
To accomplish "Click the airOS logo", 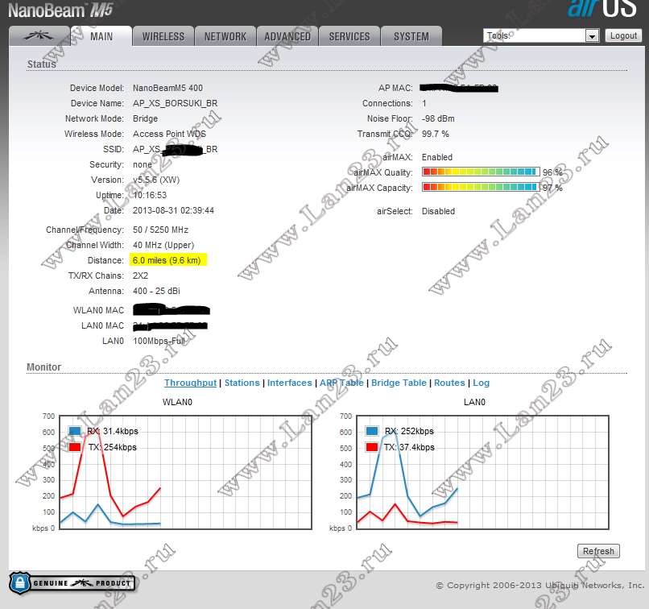I will pos(601,9).
